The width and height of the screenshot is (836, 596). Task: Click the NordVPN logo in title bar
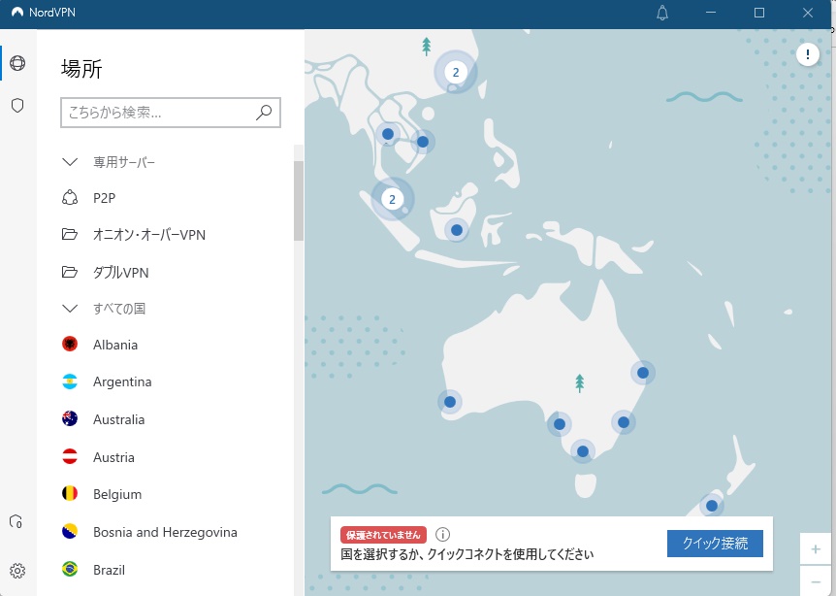[x=17, y=13]
